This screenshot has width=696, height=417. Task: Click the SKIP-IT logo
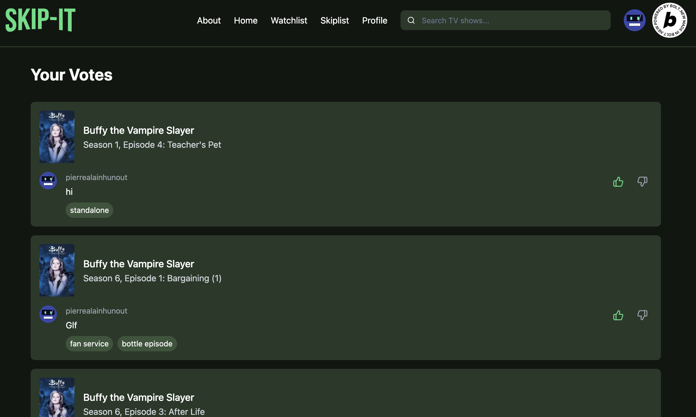[40, 20]
